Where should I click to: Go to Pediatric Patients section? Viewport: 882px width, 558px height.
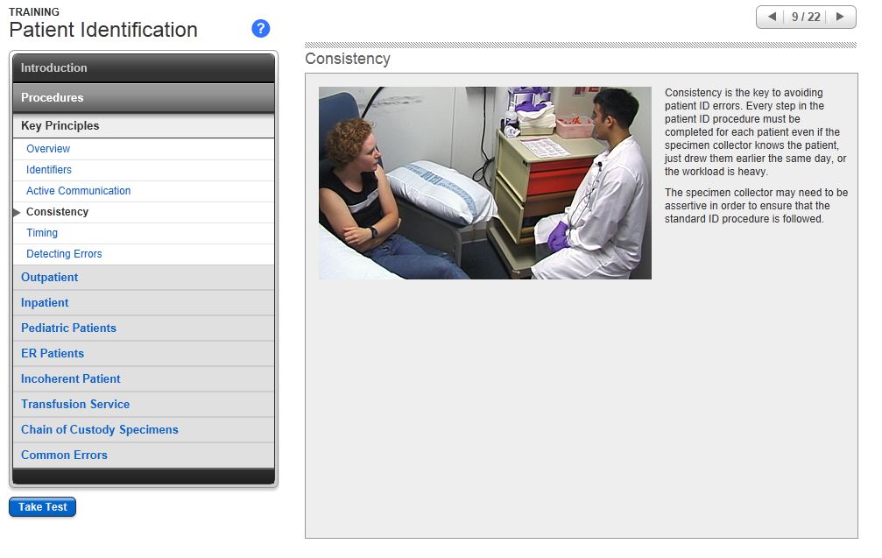tap(68, 328)
